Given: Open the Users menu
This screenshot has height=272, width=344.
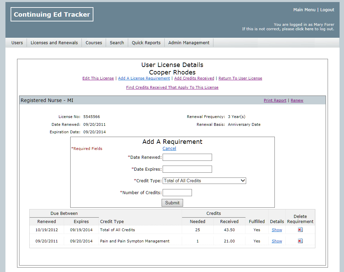Looking at the screenshot, I should (x=17, y=43).
